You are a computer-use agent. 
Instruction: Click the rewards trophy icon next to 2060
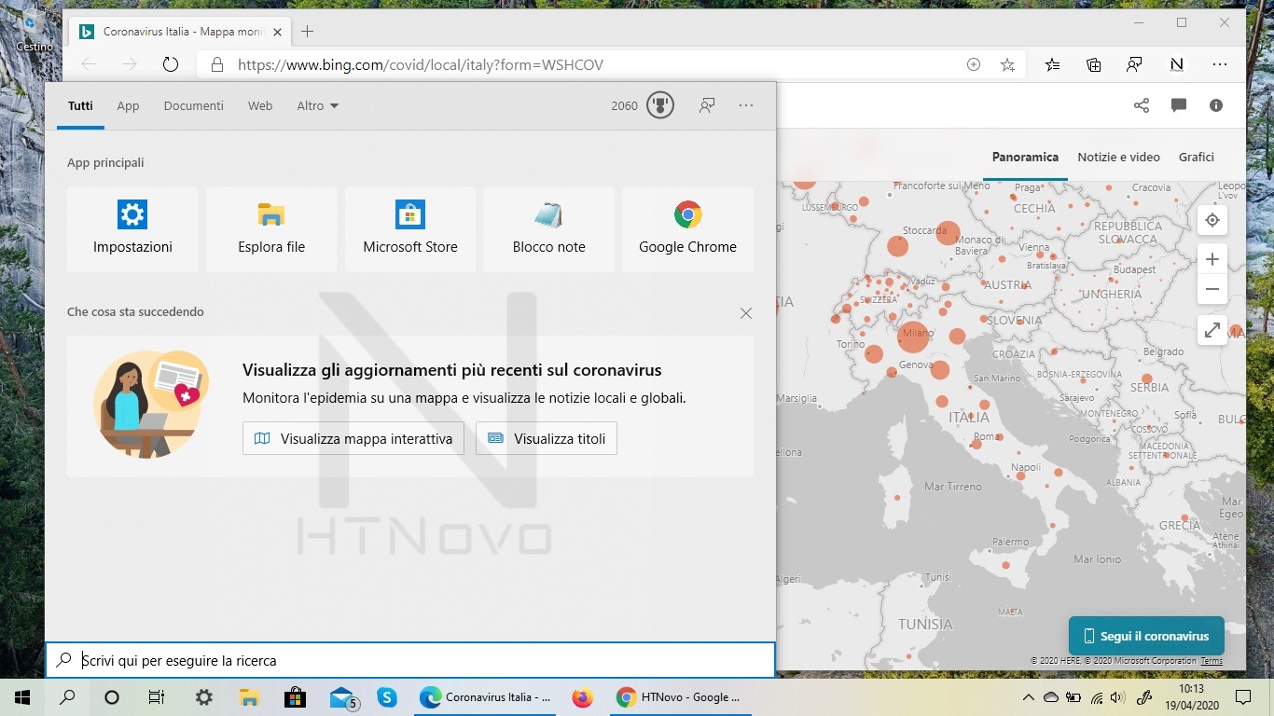coord(660,105)
